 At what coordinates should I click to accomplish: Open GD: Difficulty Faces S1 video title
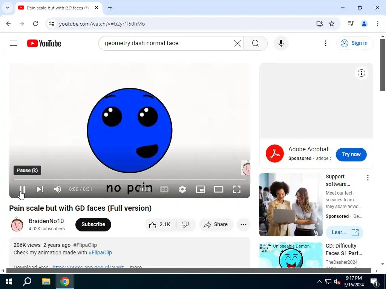[x=344, y=249]
